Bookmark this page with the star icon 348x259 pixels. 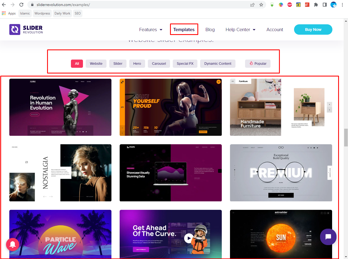point(261,5)
